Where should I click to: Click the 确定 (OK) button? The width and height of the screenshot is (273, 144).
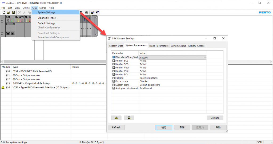(x=164, y=127)
